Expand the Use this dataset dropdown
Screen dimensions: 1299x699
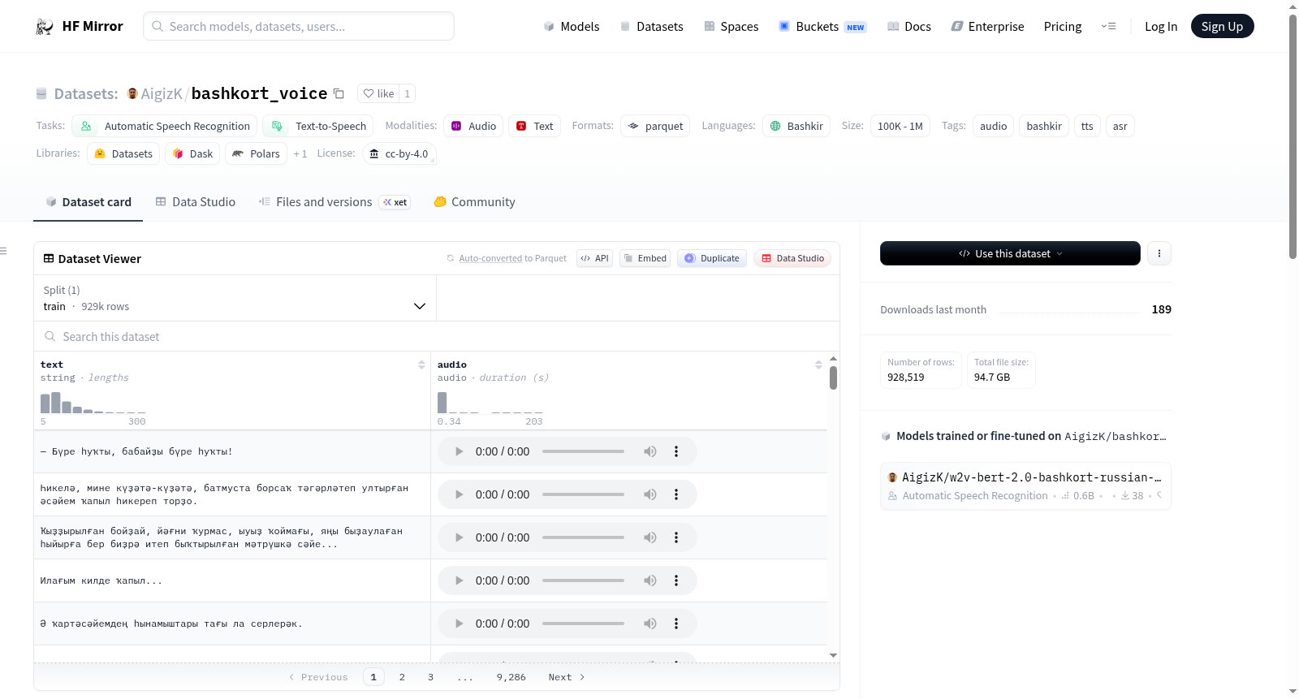tap(1010, 253)
